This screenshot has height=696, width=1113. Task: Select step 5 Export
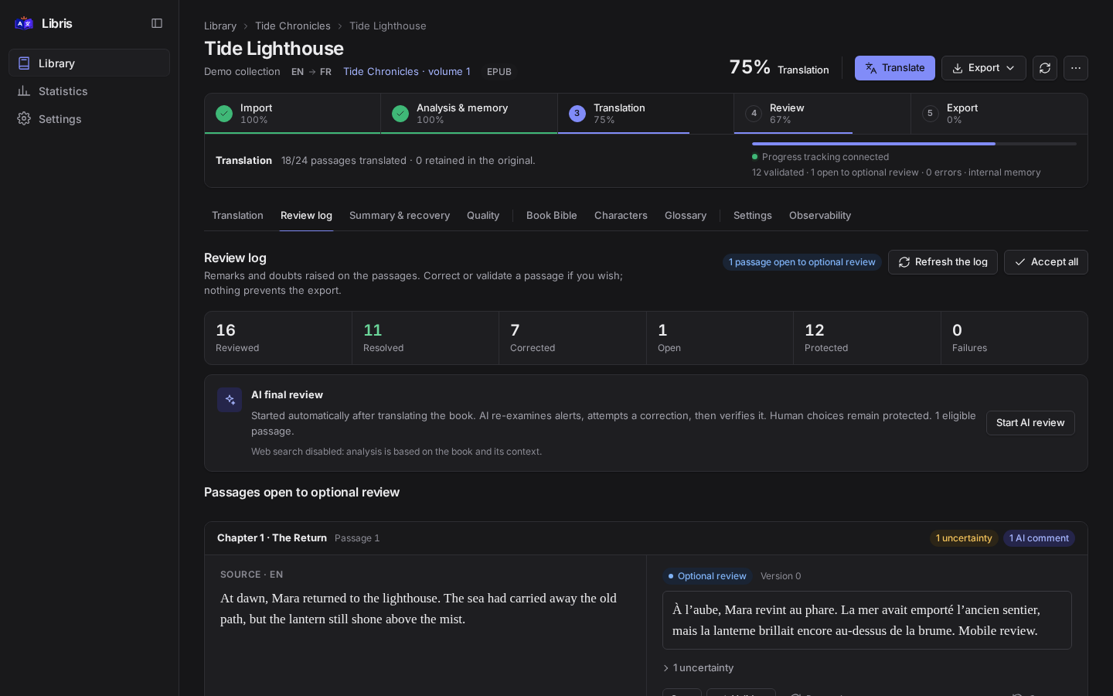point(999,114)
